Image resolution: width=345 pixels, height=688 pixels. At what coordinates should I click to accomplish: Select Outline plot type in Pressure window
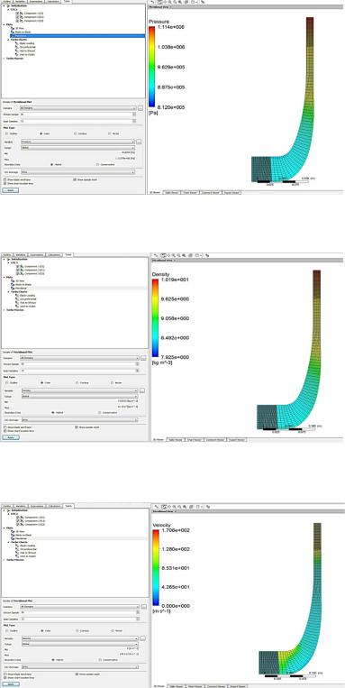[7, 133]
